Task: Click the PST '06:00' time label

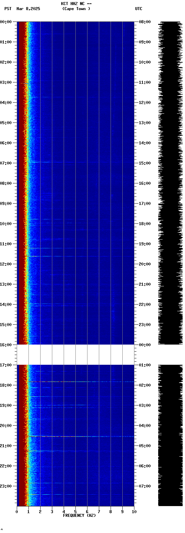Action: pyautogui.click(x=6, y=143)
